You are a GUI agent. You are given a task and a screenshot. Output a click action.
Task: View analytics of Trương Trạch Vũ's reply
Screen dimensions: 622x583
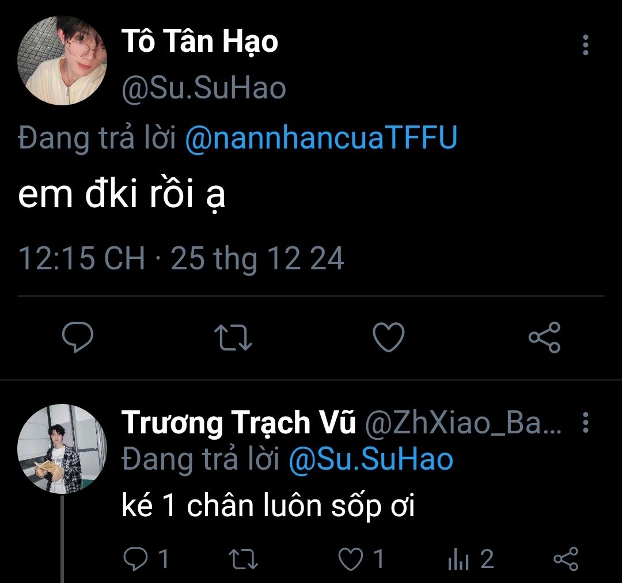point(459,558)
